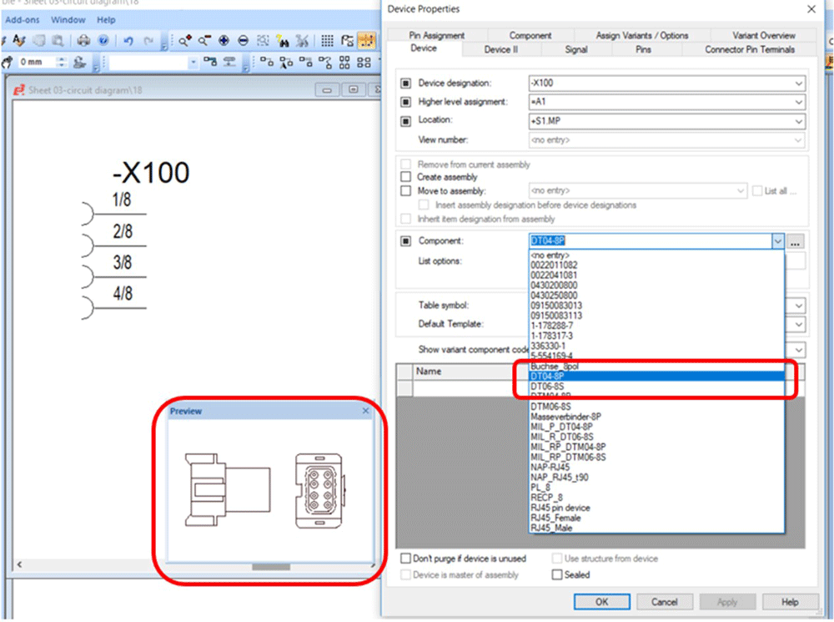The height and width of the screenshot is (622, 834).
Task: Toggle the grid display icon
Action: tap(325, 40)
